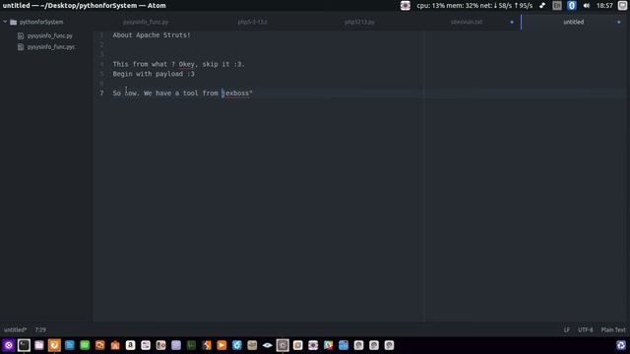
Task: Select the untitled editor tab
Action: coord(573,22)
